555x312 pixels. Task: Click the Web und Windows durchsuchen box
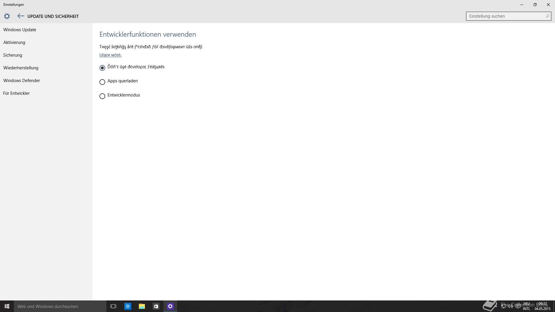pyautogui.click(x=60, y=306)
